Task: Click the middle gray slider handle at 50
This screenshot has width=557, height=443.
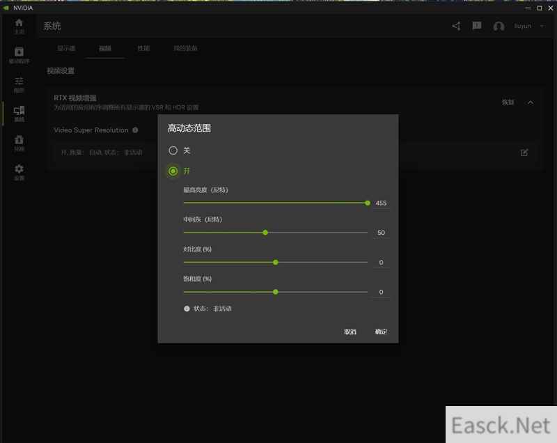Action: pos(265,233)
